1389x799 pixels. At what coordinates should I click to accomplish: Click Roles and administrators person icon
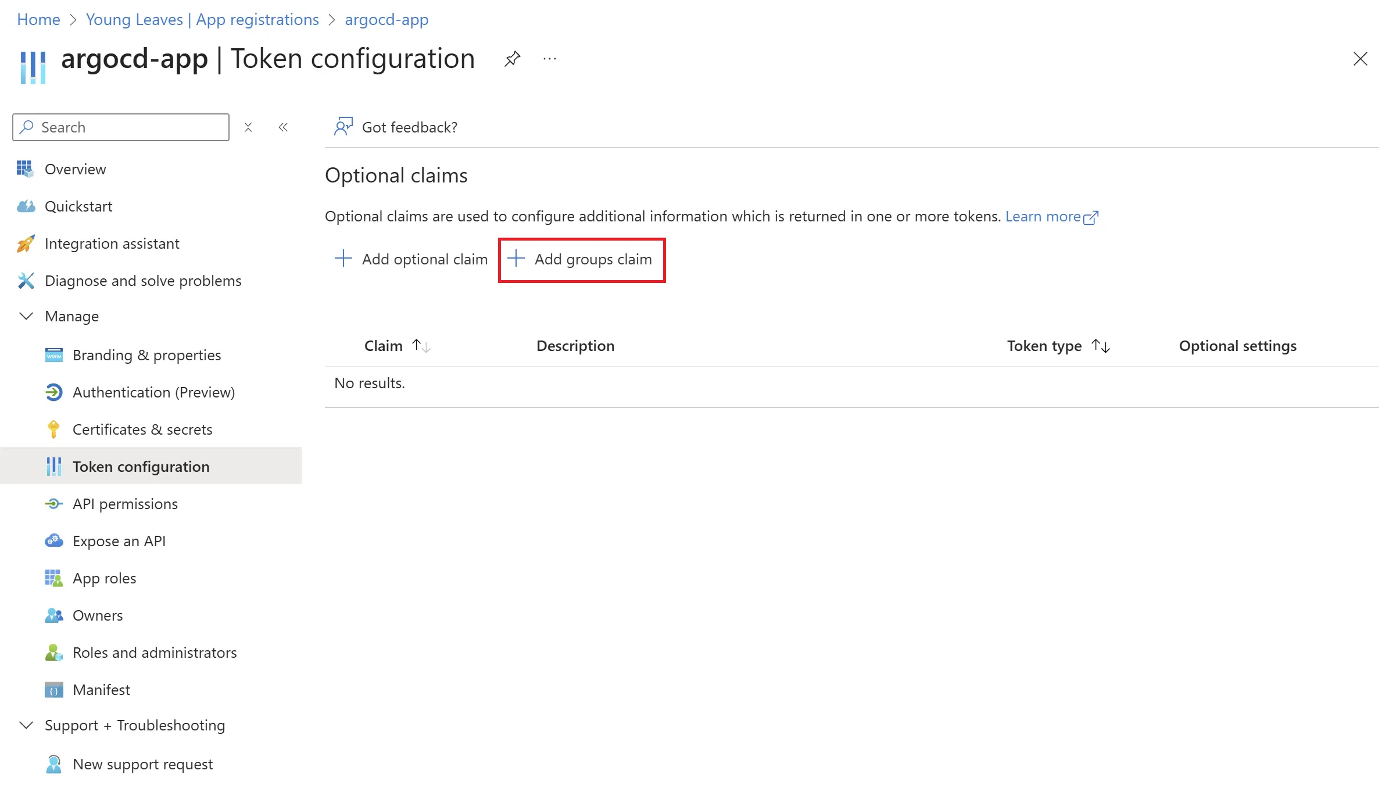pos(53,653)
